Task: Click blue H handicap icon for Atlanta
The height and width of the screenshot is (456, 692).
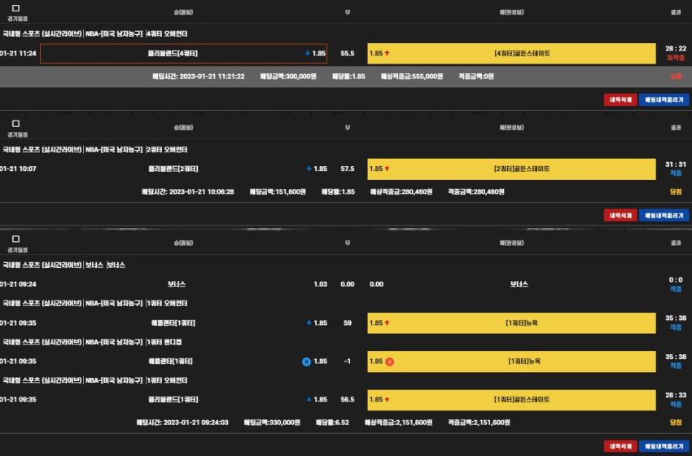Action: (x=306, y=362)
